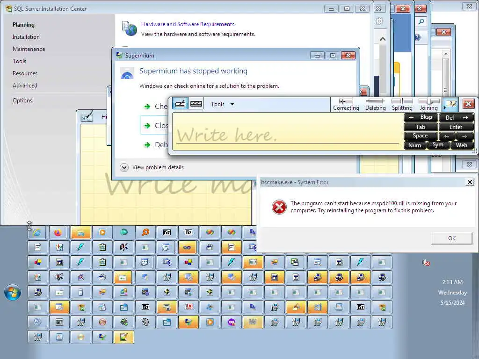This screenshot has width=479, height=359.
Task: Click the highlighted sticky note taskbar icon
Action: pyautogui.click(x=123, y=337)
